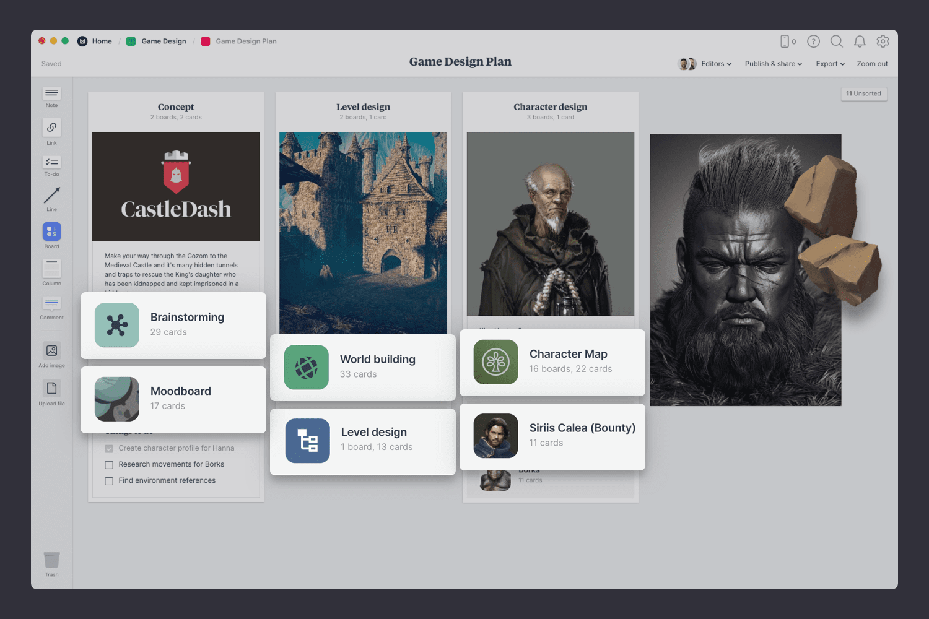Click the green Game Design breadcrumb icon
Image resolution: width=929 pixels, height=619 pixels.
[131, 41]
